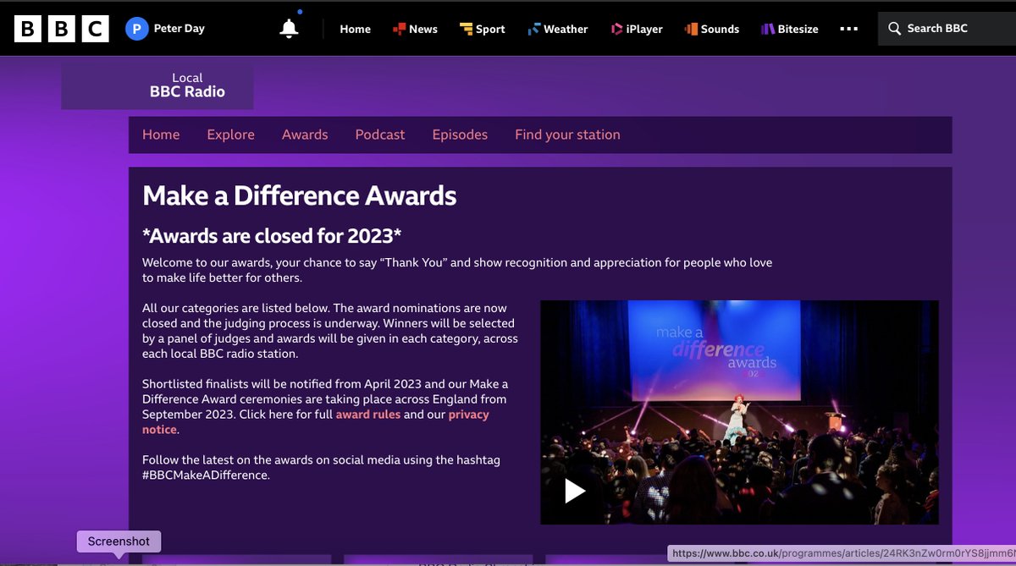Select Explore tab
The width and height of the screenshot is (1016, 566).
(230, 135)
